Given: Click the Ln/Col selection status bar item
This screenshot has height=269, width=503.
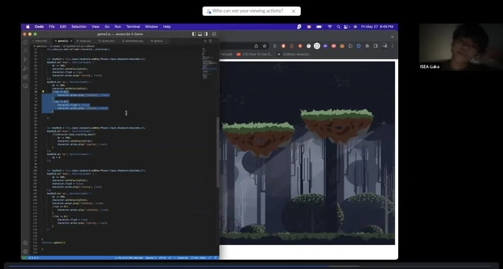Looking at the screenshot, I should (129, 258).
